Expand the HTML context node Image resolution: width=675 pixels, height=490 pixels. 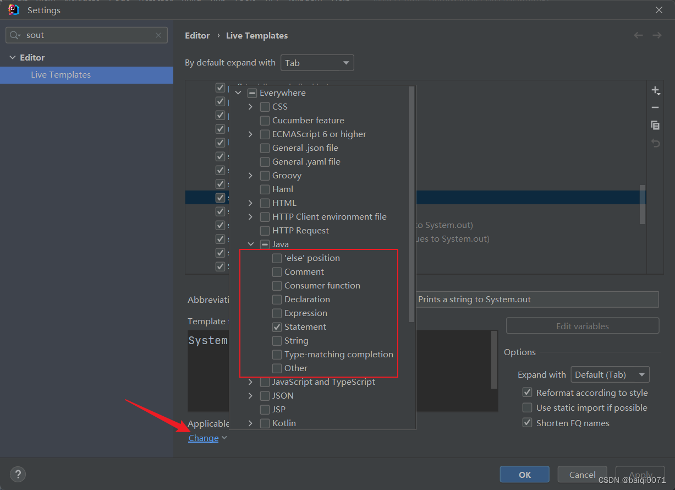click(251, 203)
